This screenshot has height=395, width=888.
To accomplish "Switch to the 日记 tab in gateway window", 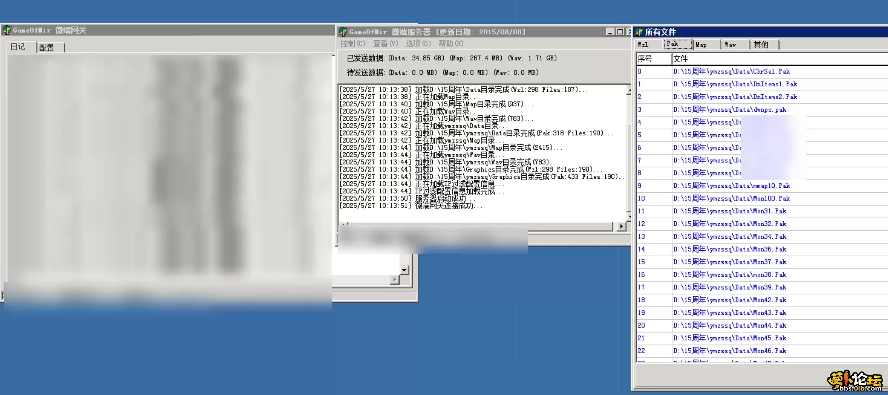I will 21,47.
